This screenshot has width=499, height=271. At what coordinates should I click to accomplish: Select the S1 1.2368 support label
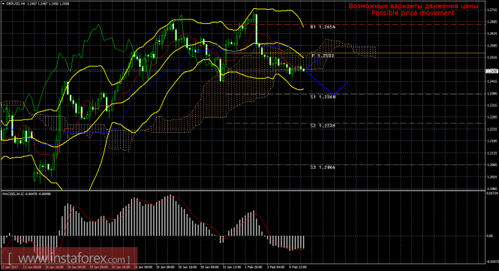(323, 97)
